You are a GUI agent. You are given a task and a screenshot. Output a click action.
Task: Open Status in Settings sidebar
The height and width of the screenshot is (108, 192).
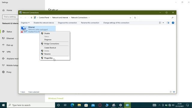click(x=9, y=31)
